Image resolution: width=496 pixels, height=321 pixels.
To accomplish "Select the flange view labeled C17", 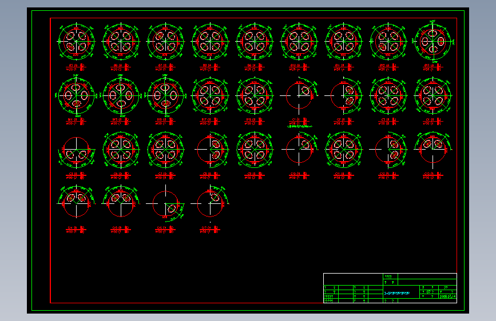I will tap(210, 204).
